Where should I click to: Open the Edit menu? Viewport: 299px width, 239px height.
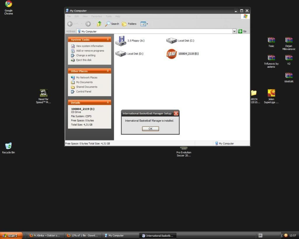[x=77, y=16]
